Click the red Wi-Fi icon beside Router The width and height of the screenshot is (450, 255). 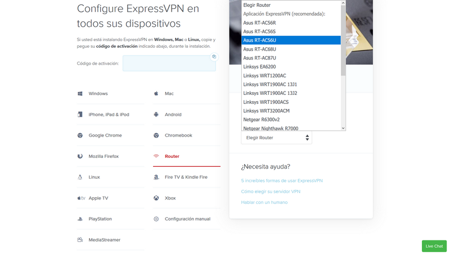click(x=156, y=156)
